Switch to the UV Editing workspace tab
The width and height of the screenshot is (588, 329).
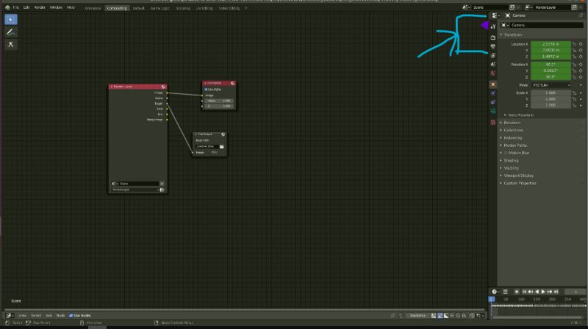(x=204, y=8)
